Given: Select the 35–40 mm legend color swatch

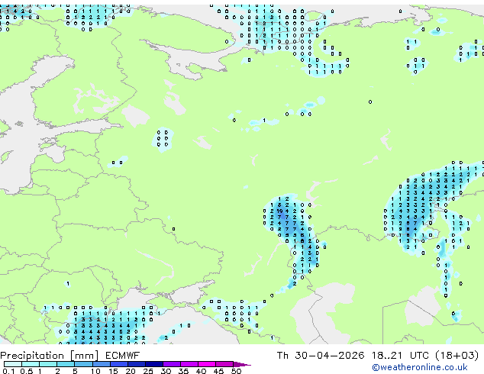Looking at the screenshot, I should [189, 364].
